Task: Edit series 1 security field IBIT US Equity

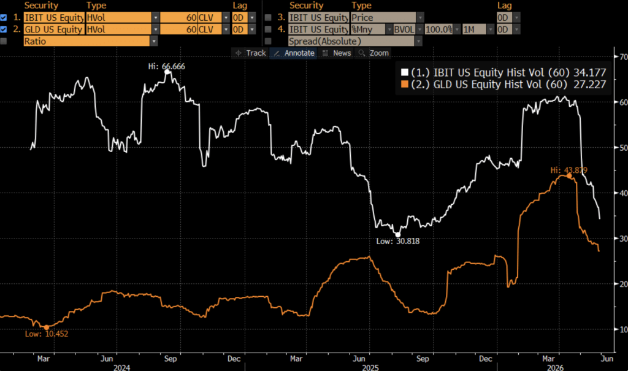Action: pos(54,18)
